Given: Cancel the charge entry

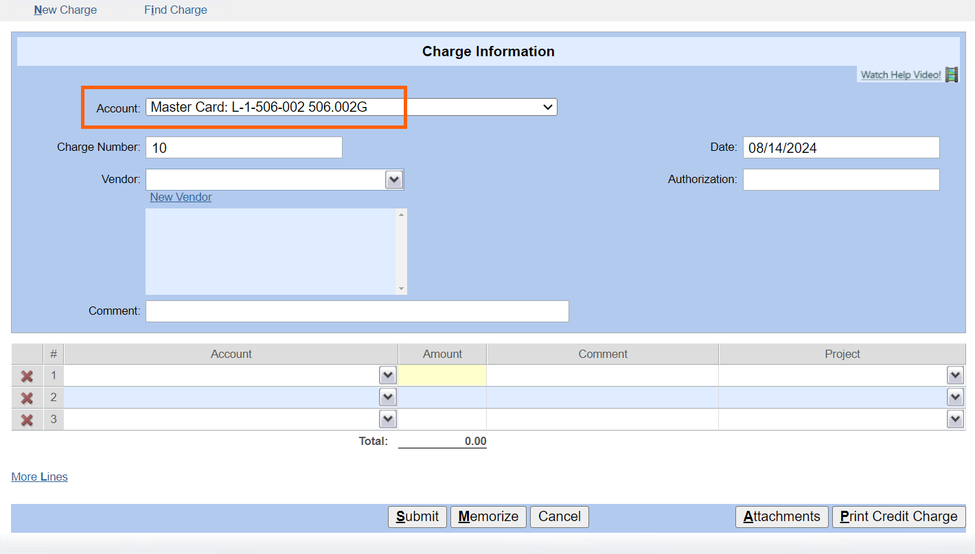Looking at the screenshot, I should click(560, 516).
